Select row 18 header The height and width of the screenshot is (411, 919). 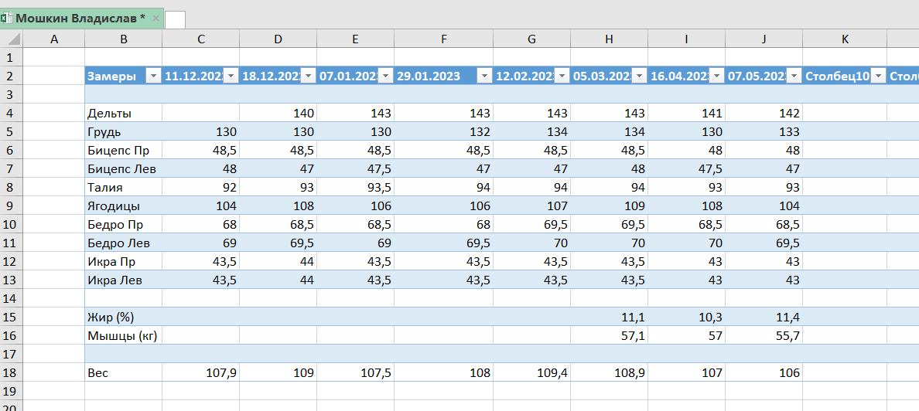tap(11, 372)
